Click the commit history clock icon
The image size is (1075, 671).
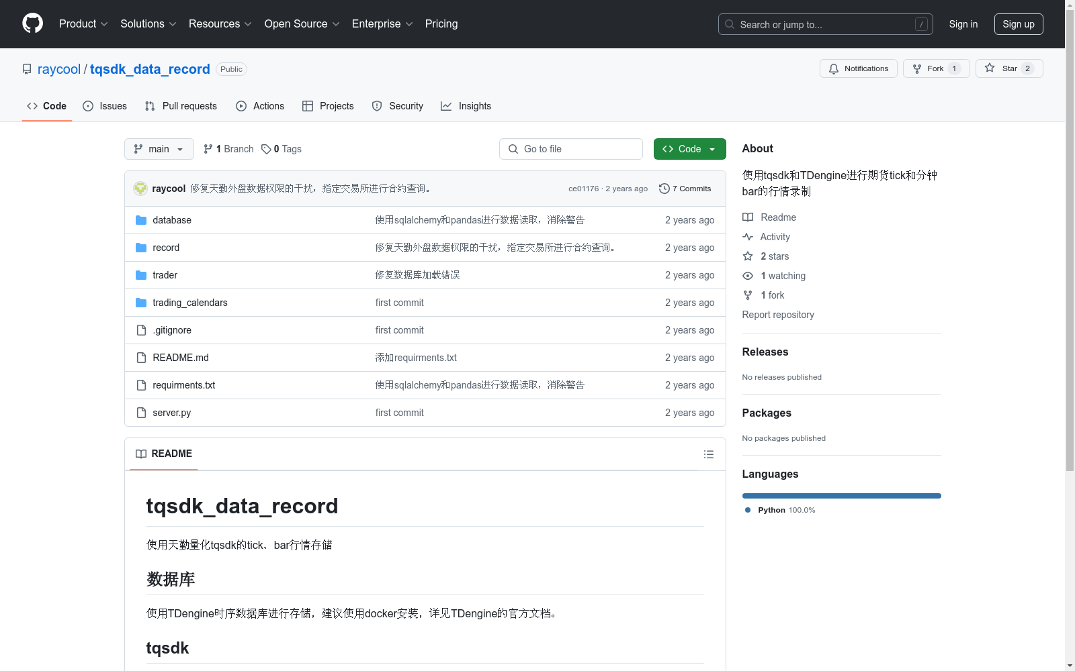[x=664, y=189]
